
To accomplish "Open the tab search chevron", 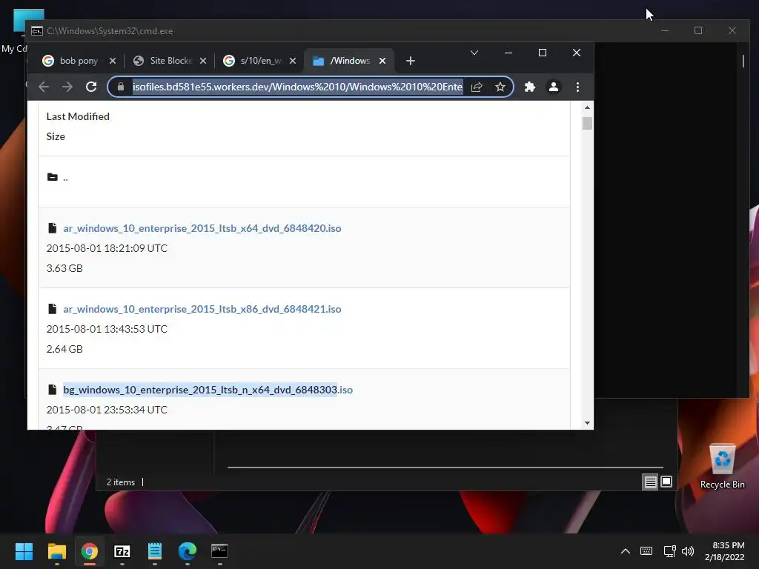I will pos(474,53).
